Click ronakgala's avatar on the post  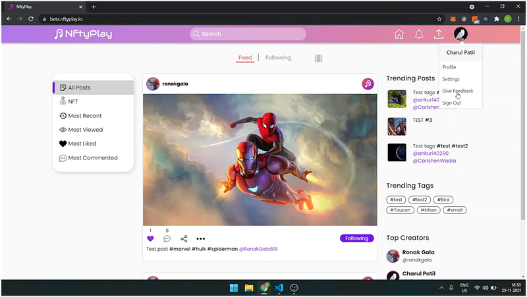pos(153,84)
